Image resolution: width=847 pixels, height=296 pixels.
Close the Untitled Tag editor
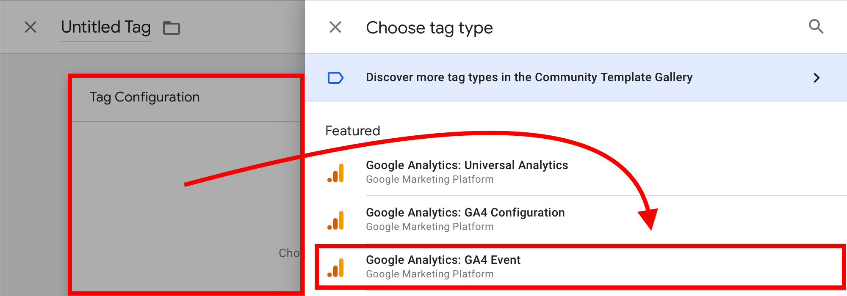[30, 27]
